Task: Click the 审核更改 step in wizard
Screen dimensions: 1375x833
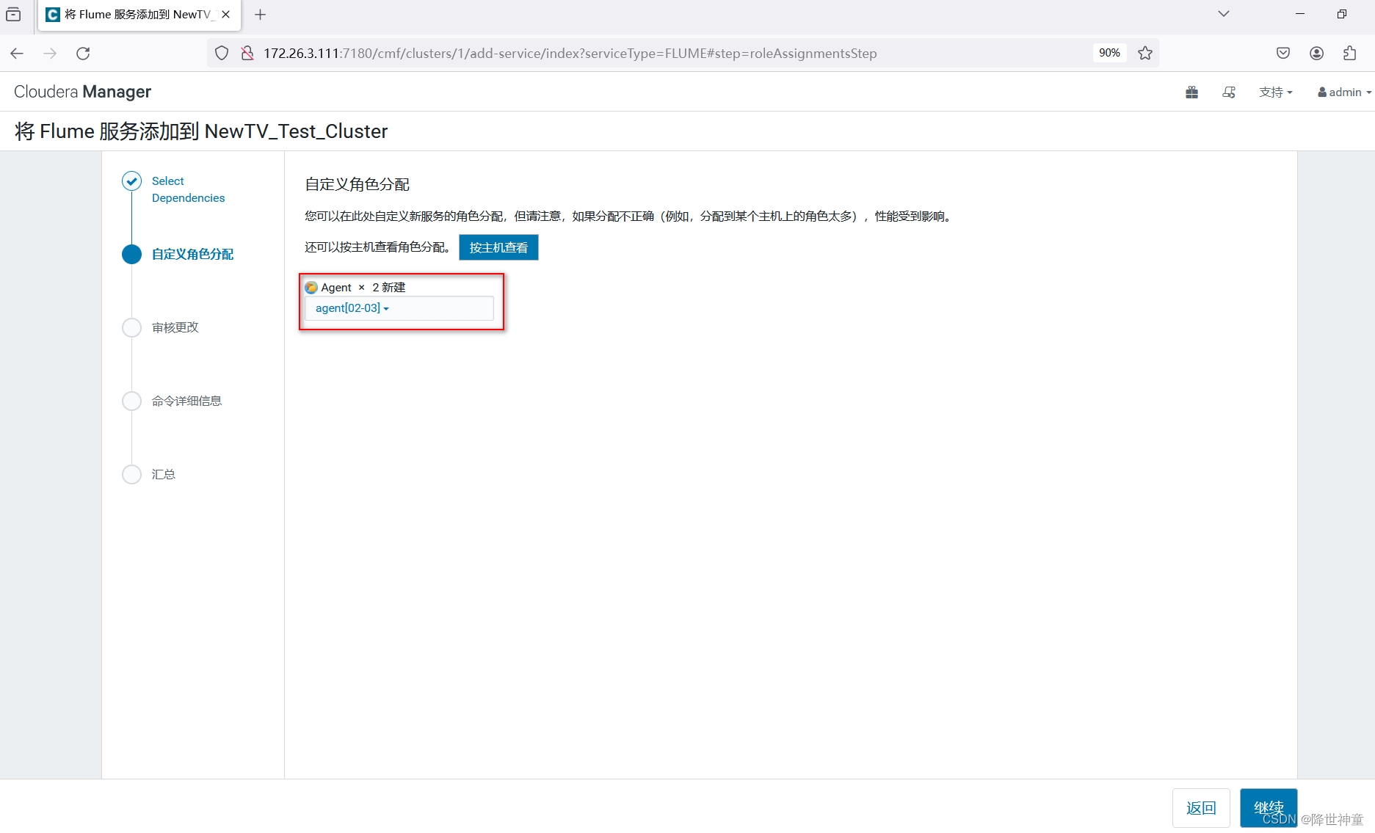Action: [175, 327]
